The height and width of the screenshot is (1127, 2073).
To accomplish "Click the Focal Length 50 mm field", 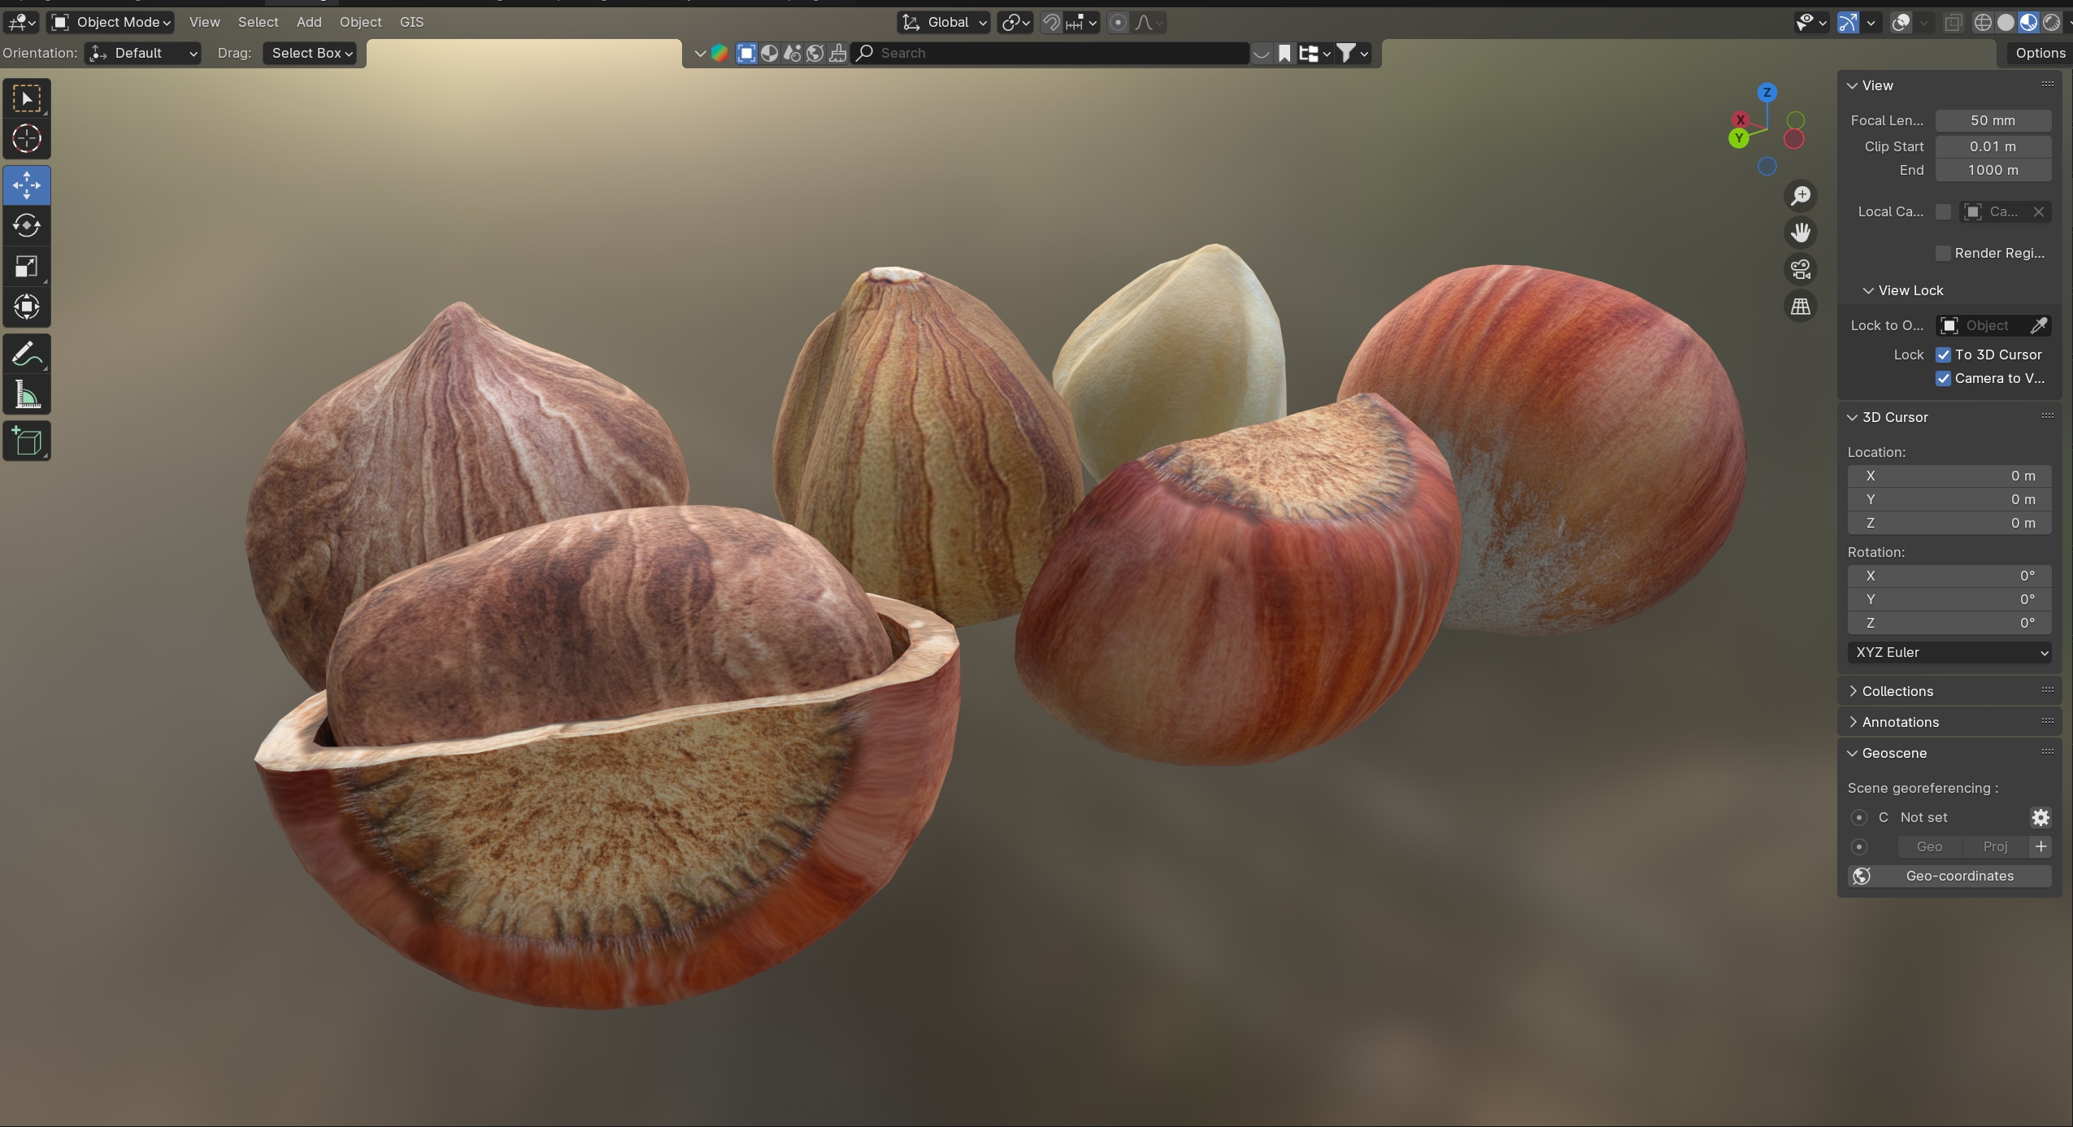I will point(1992,120).
